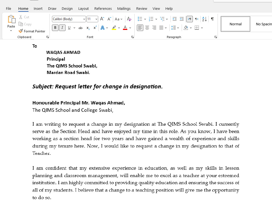Click the borders grid icon

[197, 27]
